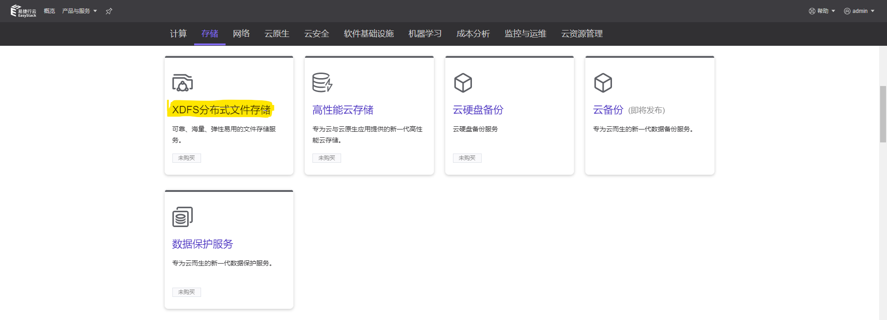The image size is (887, 320).
Task: Click 未购买 tag under 云硬盘备份
Action: point(467,158)
